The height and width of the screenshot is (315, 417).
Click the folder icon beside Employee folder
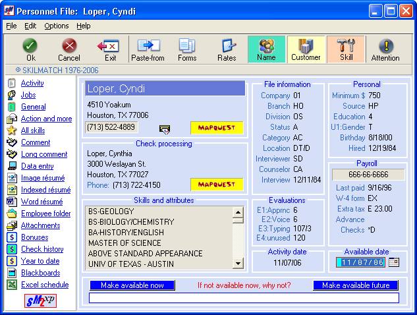click(12, 214)
